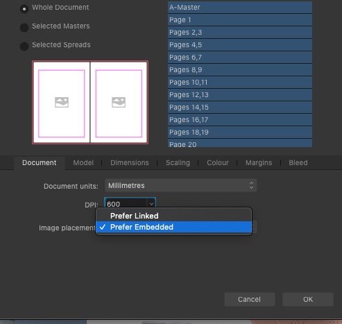Select A-Master in the spread list
The width and height of the screenshot is (342, 324).
click(240, 8)
